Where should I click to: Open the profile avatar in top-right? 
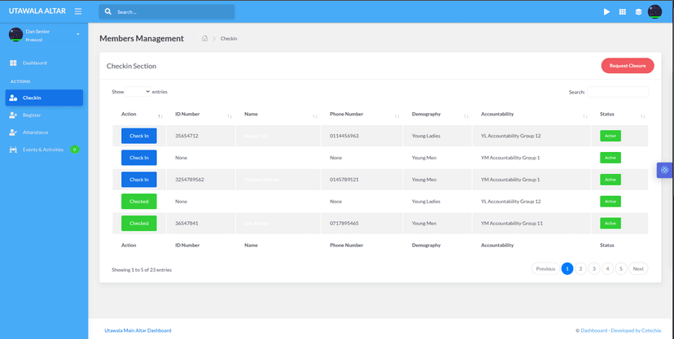click(655, 11)
